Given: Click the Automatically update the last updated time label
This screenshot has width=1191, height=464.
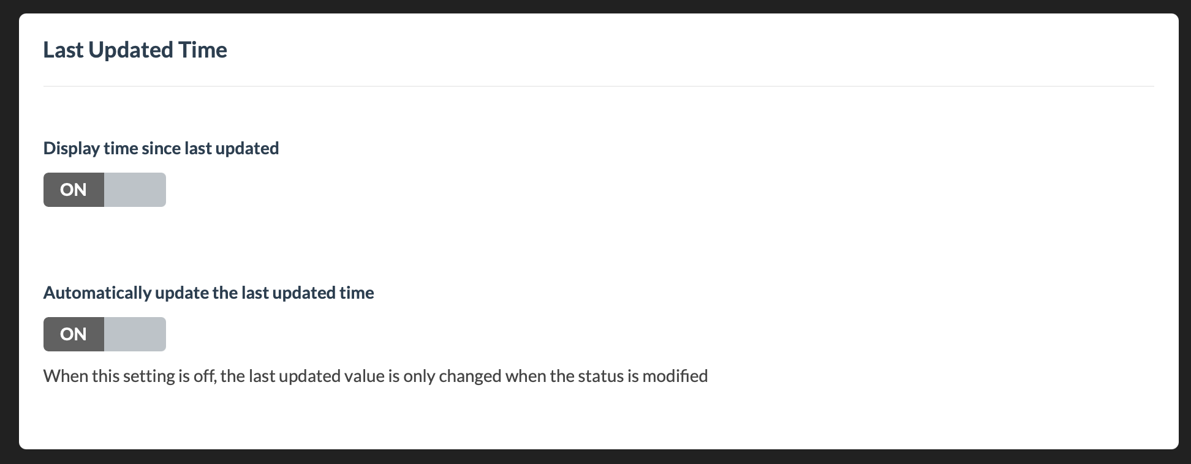Looking at the screenshot, I should point(208,293).
